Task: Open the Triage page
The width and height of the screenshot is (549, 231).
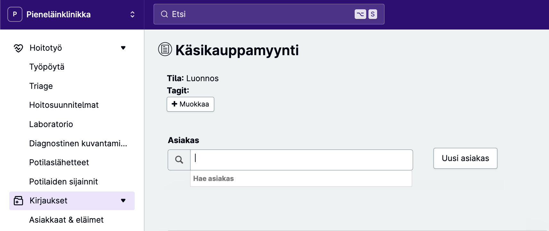Action: click(x=41, y=86)
